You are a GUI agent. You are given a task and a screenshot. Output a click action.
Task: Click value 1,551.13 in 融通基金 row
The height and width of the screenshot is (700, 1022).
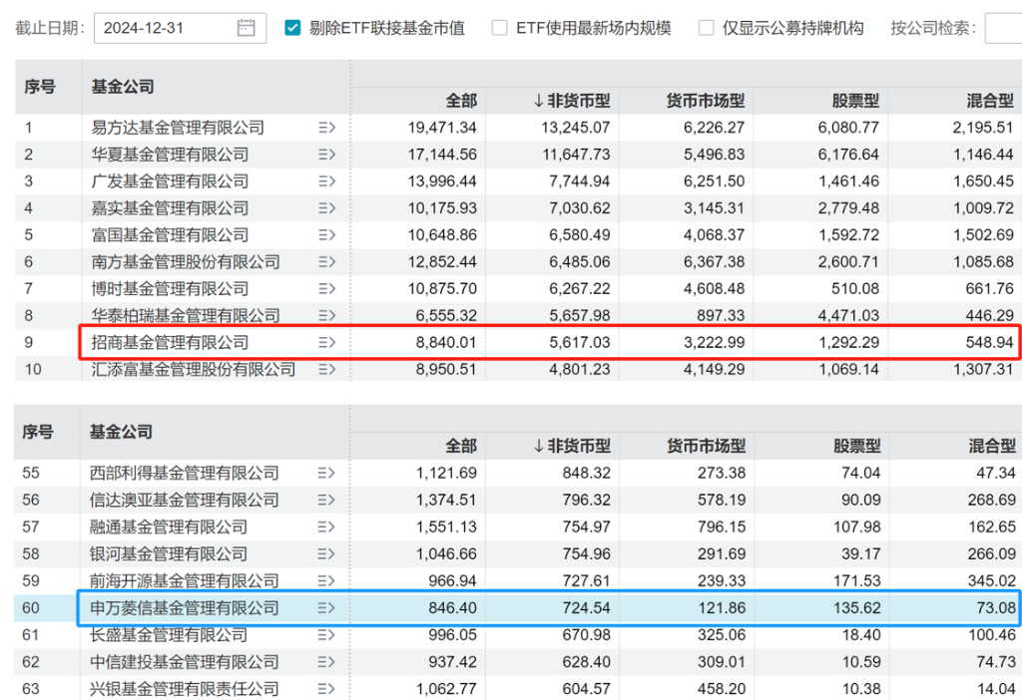coord(446,526)
